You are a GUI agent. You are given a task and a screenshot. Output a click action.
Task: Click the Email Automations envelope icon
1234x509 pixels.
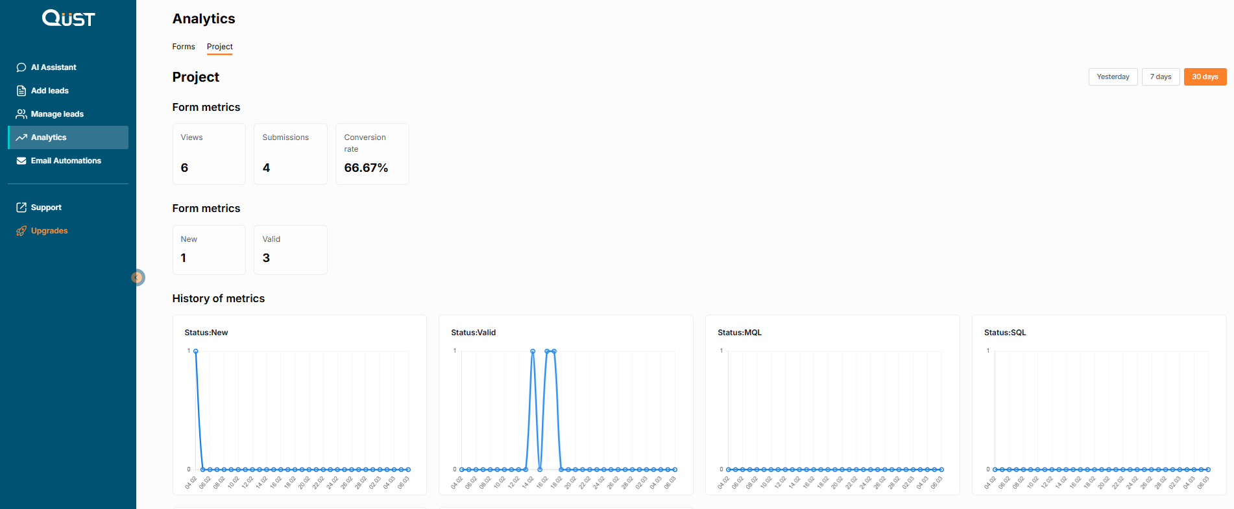21,161
